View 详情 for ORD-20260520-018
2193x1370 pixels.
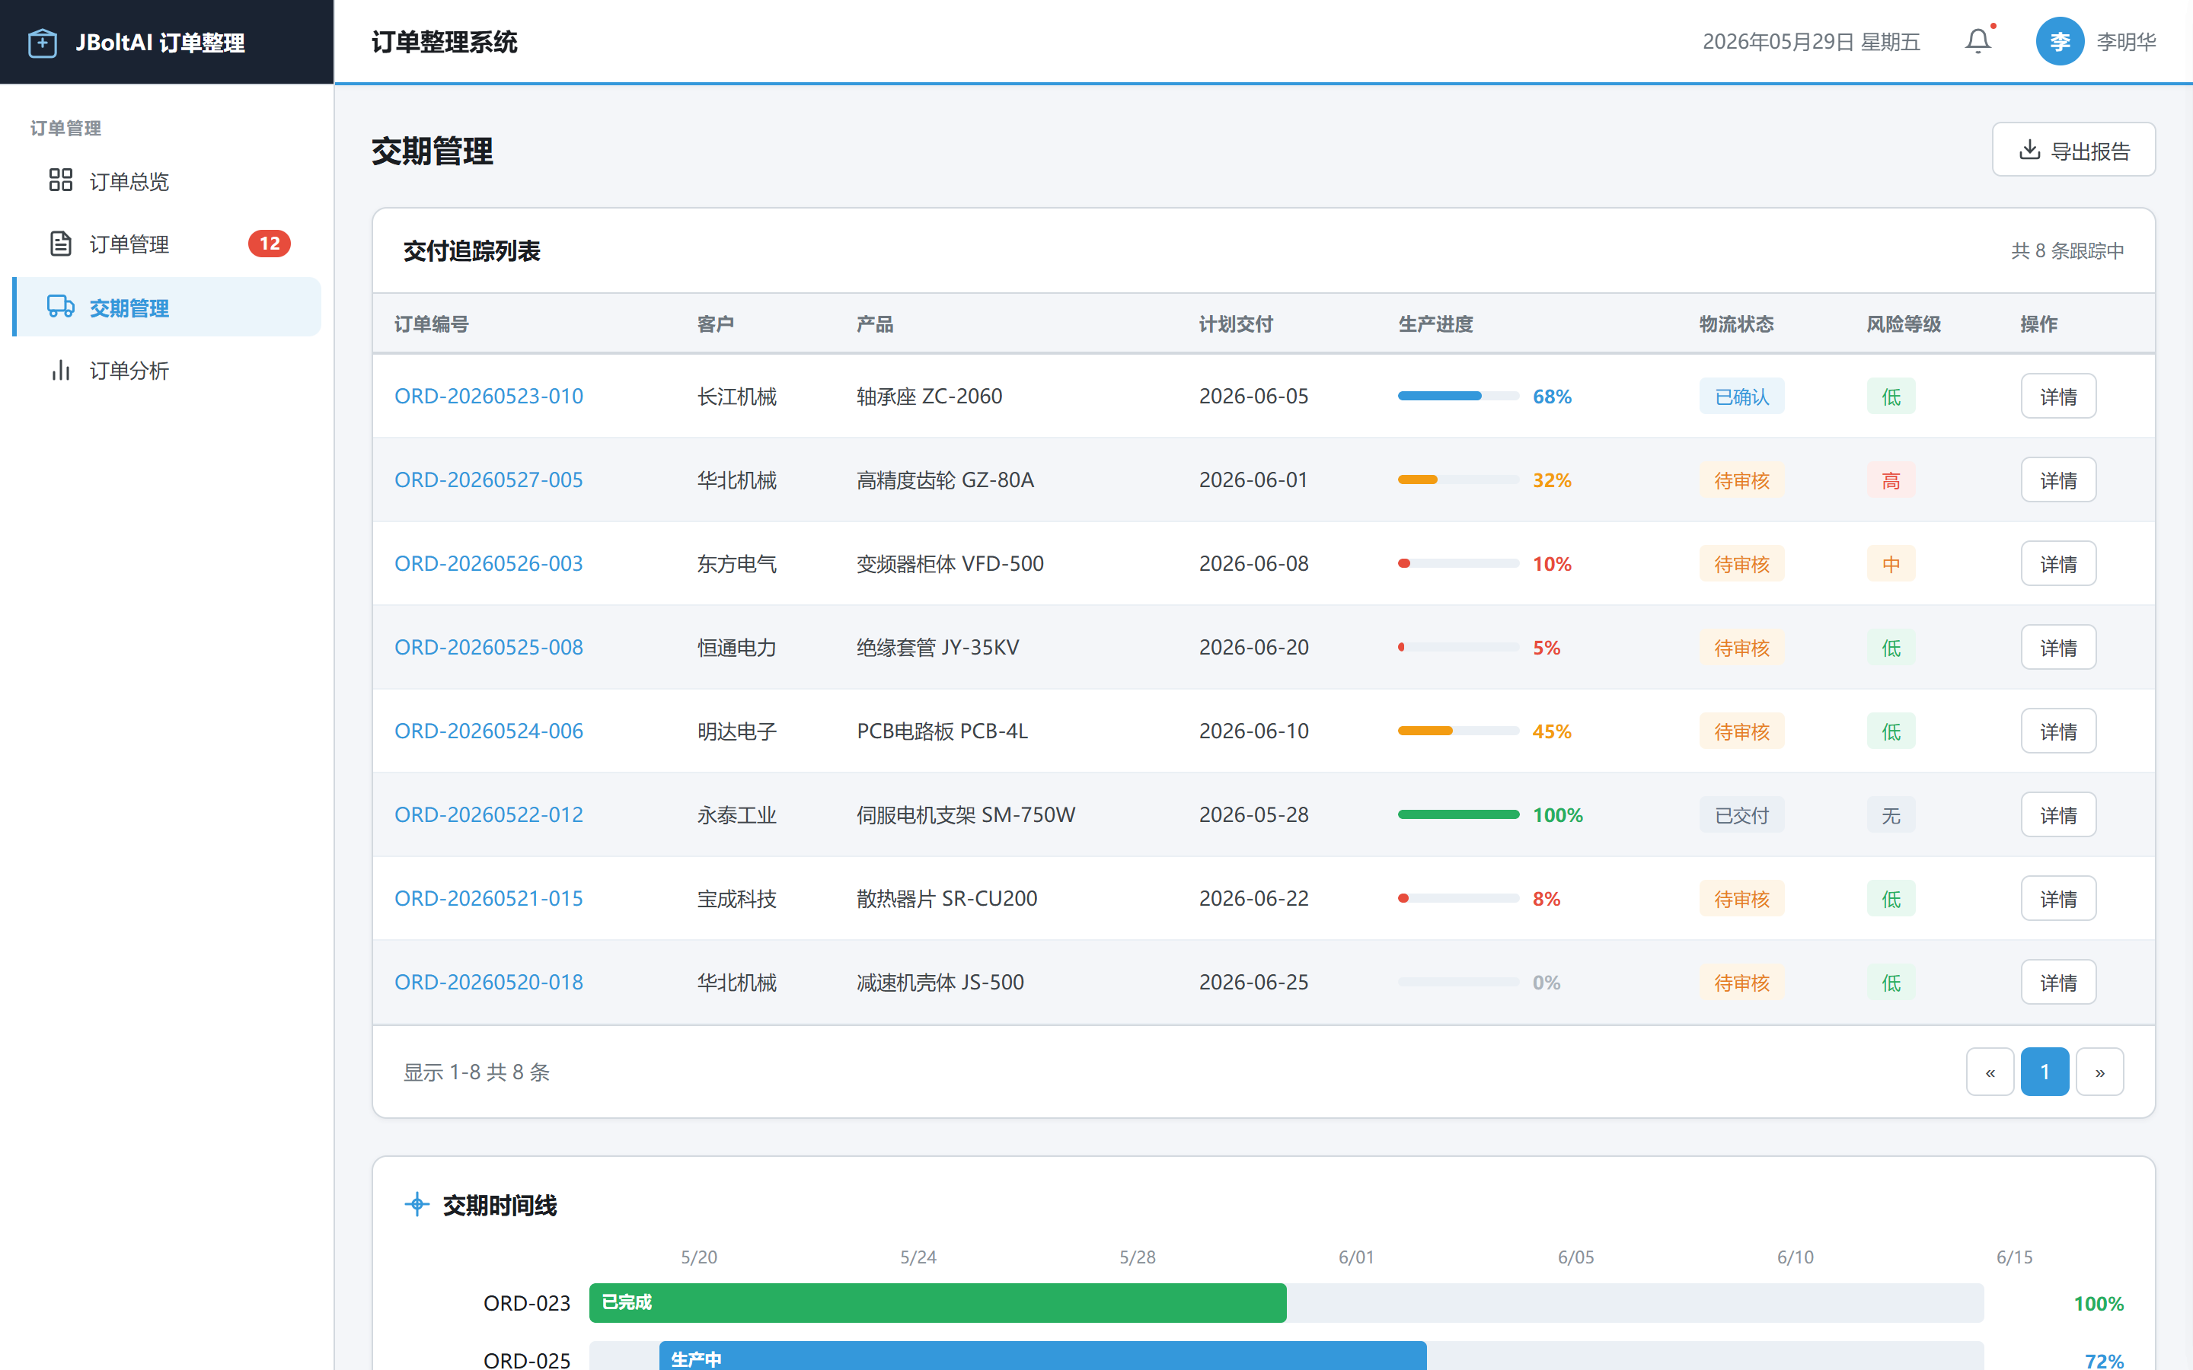click(2058, 982)
